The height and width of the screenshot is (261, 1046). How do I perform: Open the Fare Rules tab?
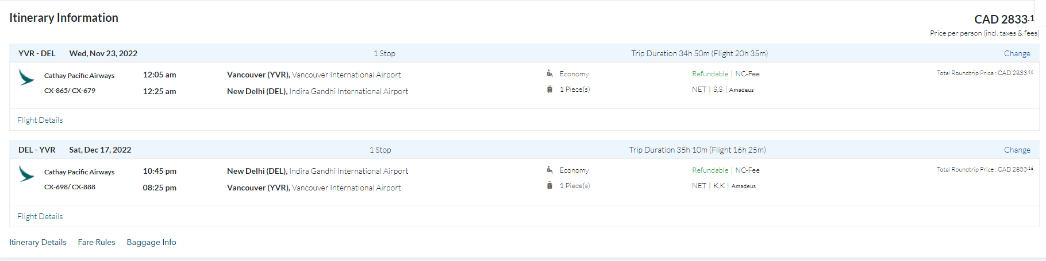pyautogui.click(x=97, y=242)
